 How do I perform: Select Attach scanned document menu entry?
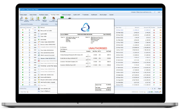[x=47, y=55]
